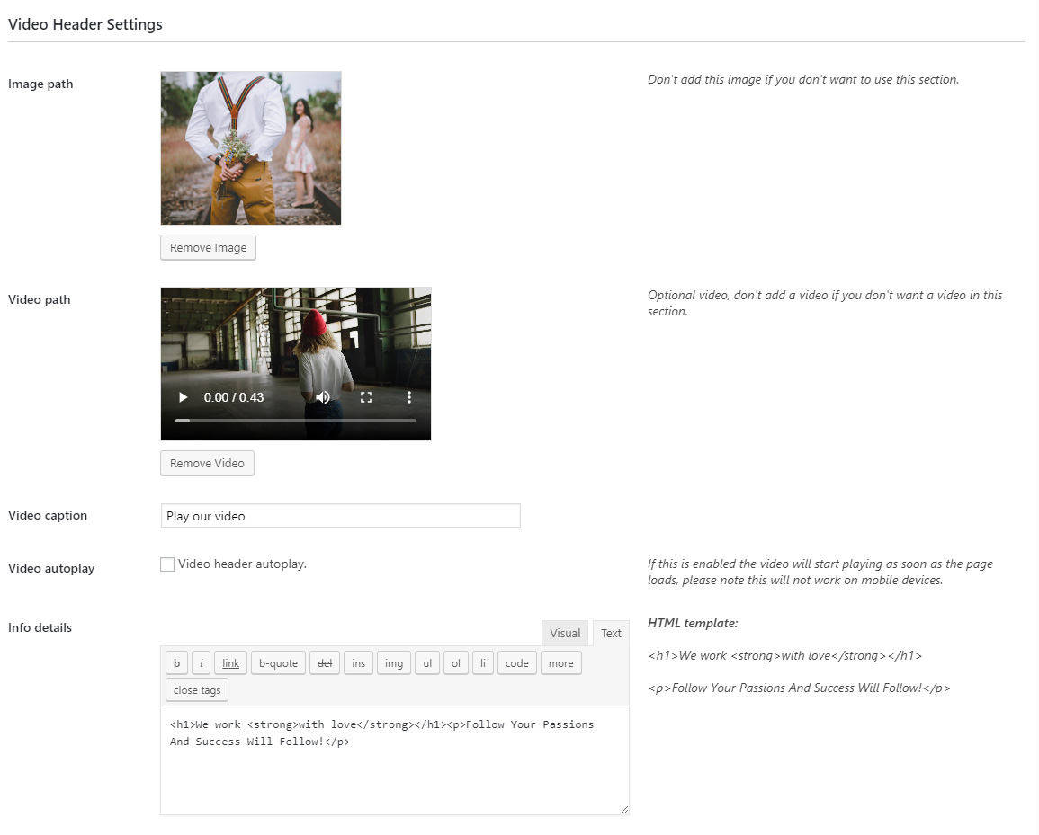1039x835 pixels.
Task: Click inside the Info details textarea
Action: coord(394,760)
